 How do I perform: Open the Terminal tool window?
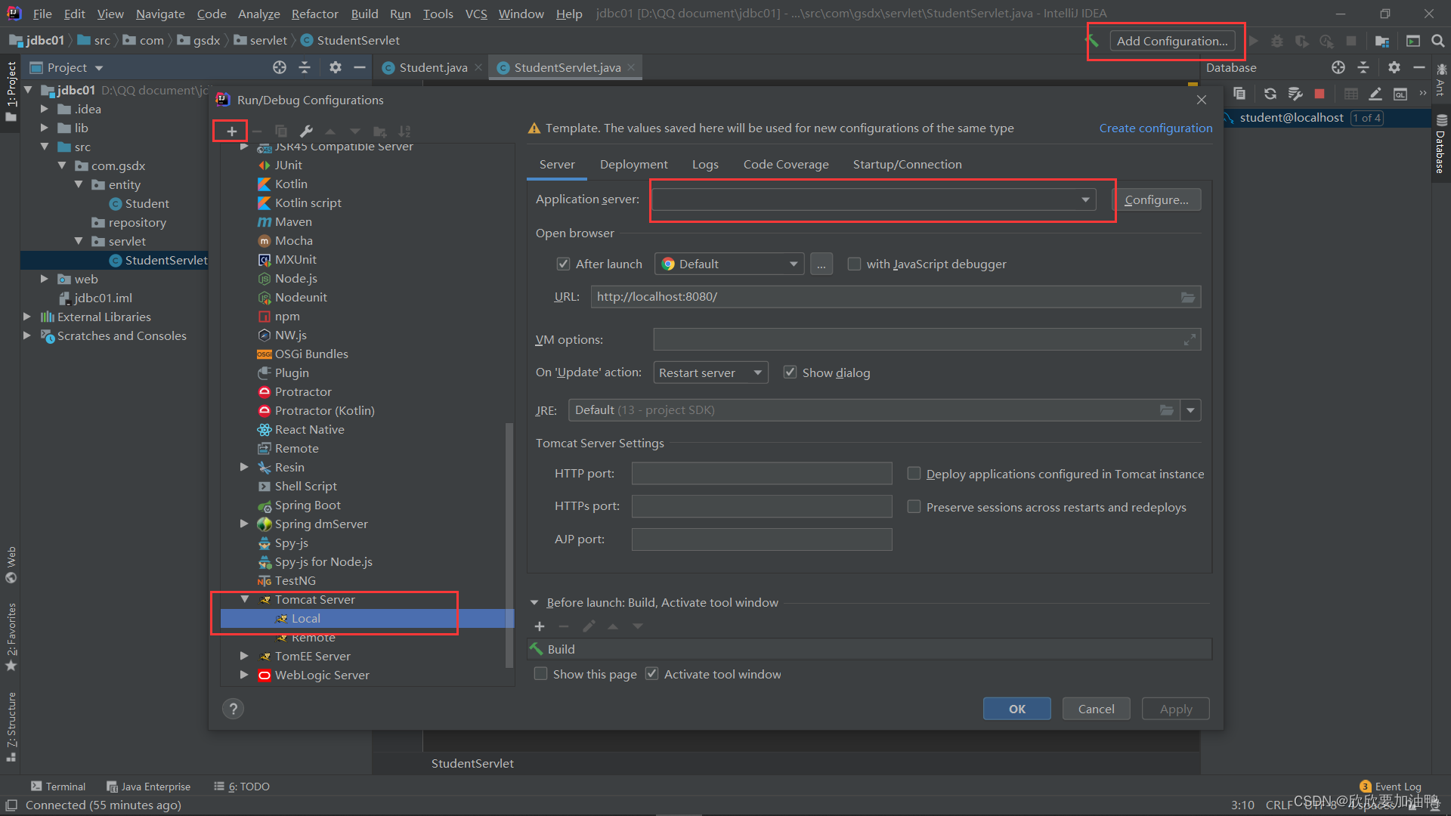58,787
